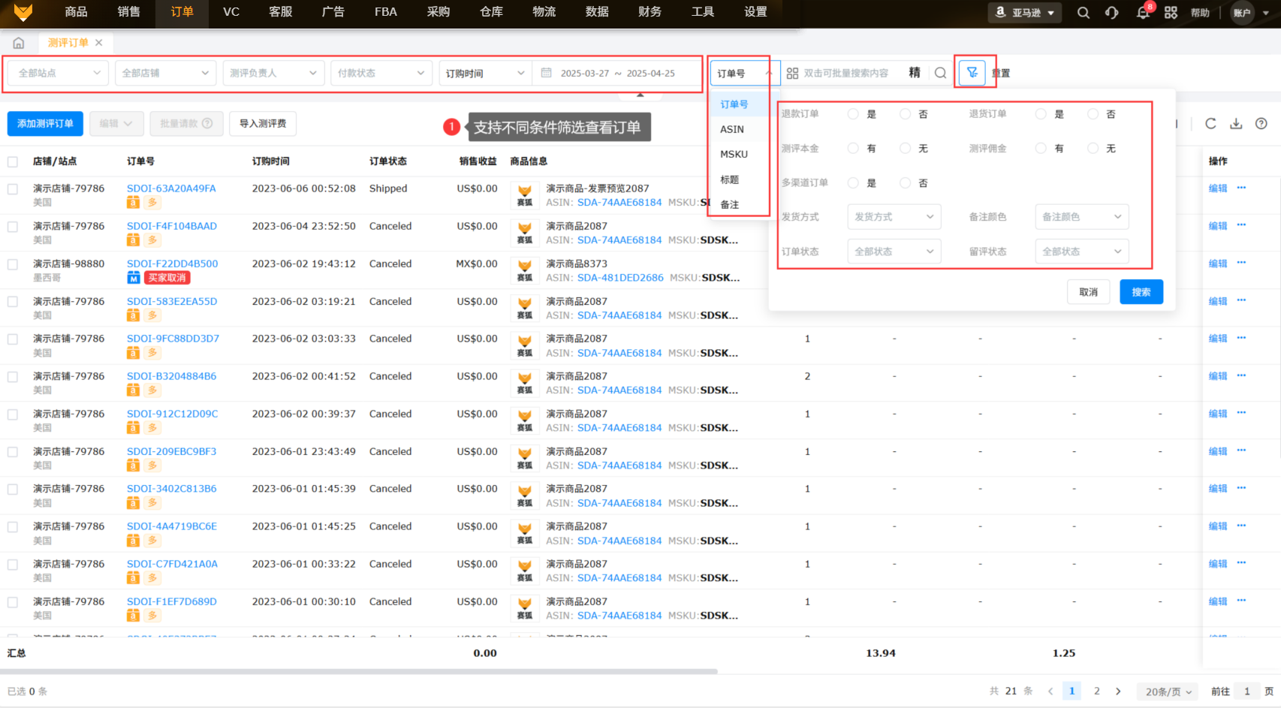1281x708 pixels.
Task: Click the search magnifier in filter bar
Action: coord(940,73)
